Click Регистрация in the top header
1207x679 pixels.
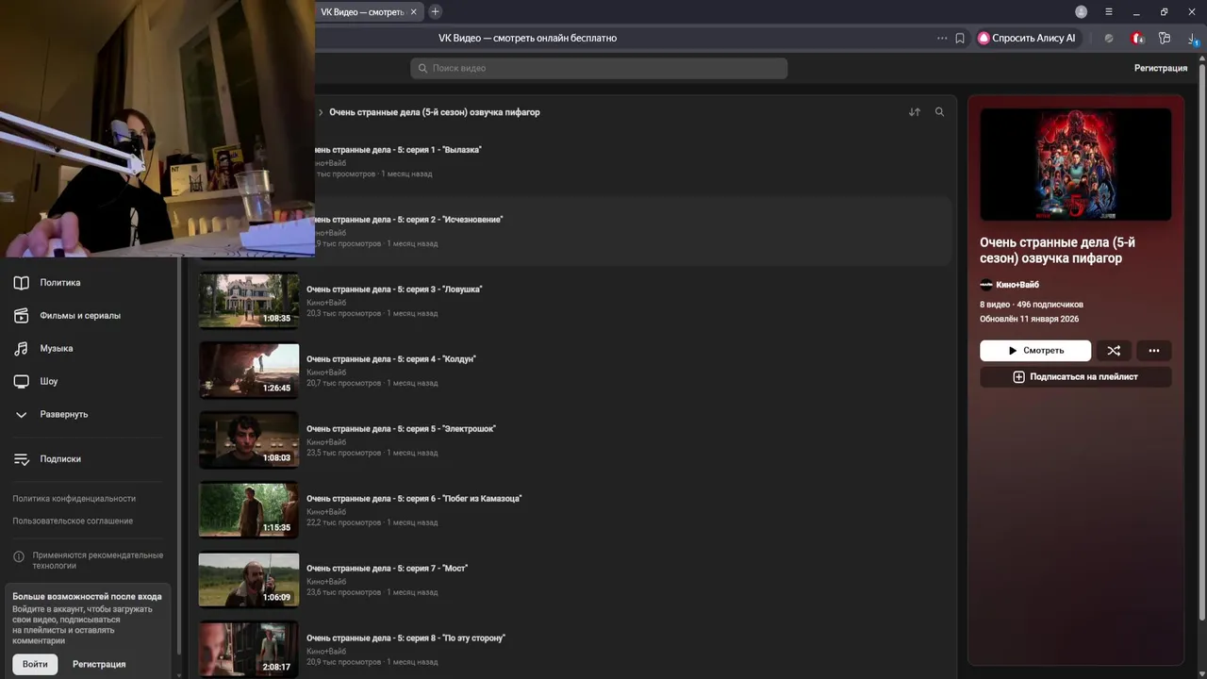[1161, 69]
